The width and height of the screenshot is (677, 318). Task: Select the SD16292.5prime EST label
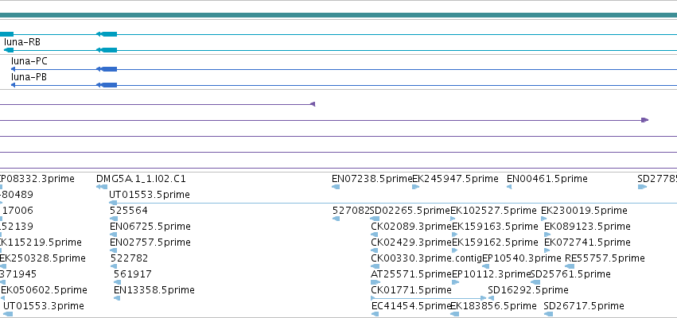click(528, 290)
